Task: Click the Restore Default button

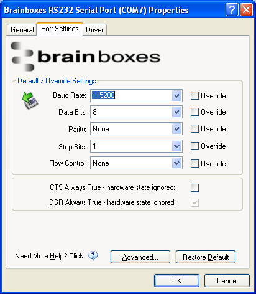Action: pos(206,257)
